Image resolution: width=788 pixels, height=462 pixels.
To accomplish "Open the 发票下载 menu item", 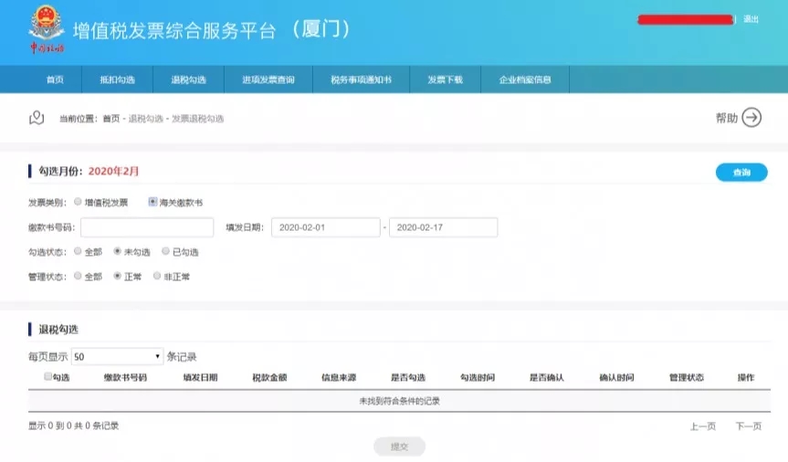I will [x=446, y=80].
